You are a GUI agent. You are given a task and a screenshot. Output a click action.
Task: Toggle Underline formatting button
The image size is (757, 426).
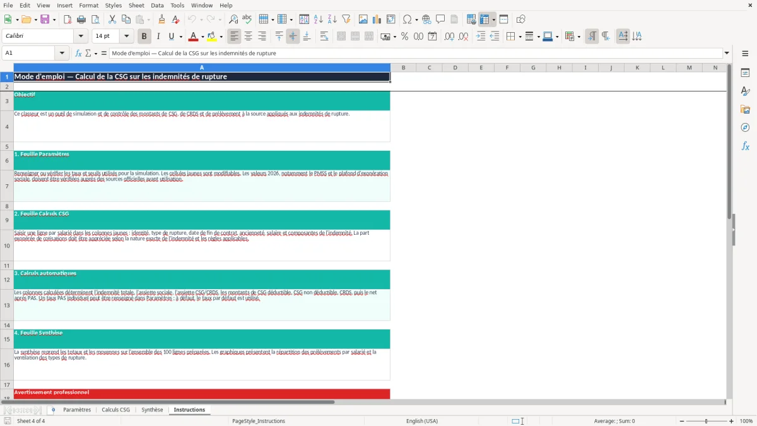[171, 37]
